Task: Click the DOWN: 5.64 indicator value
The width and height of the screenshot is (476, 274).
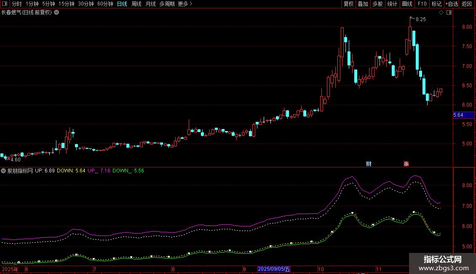Action: click(71, 171)
